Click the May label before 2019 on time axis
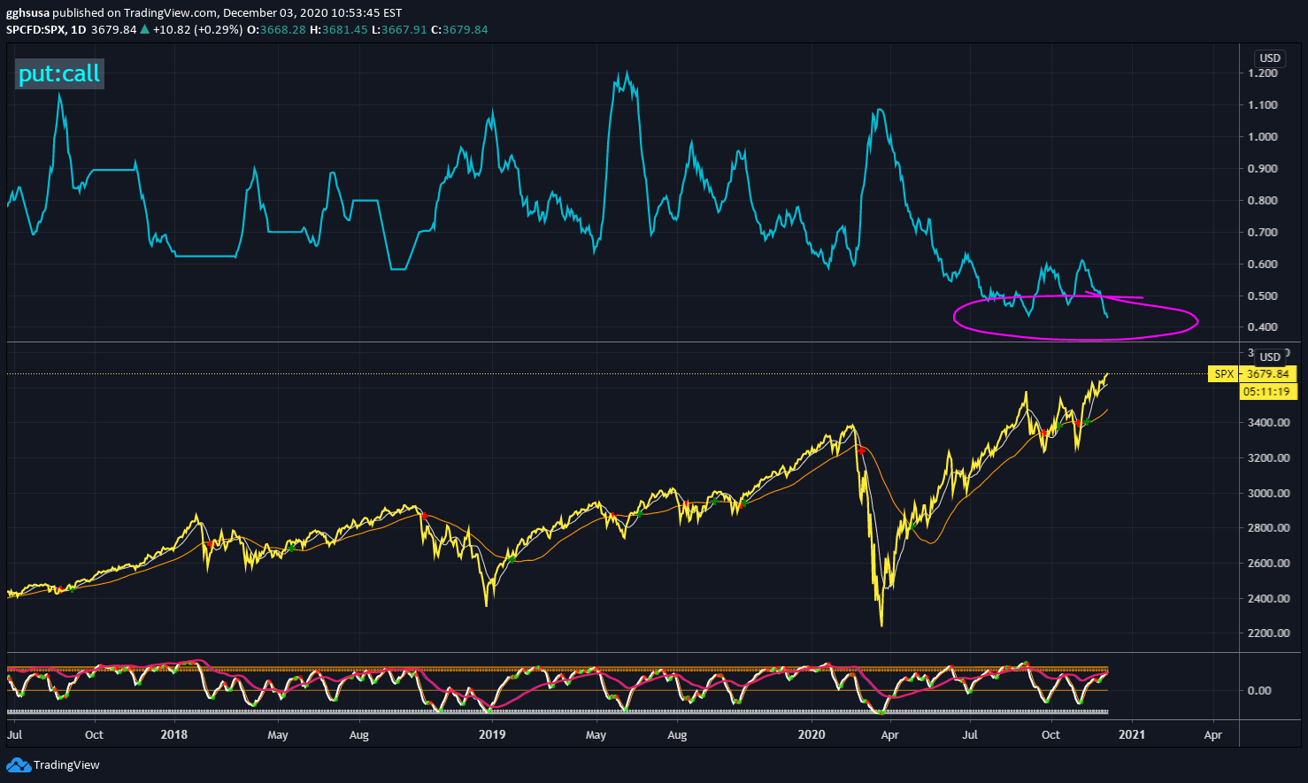The height and width of the screenshot is (783, 1308). 278,734
